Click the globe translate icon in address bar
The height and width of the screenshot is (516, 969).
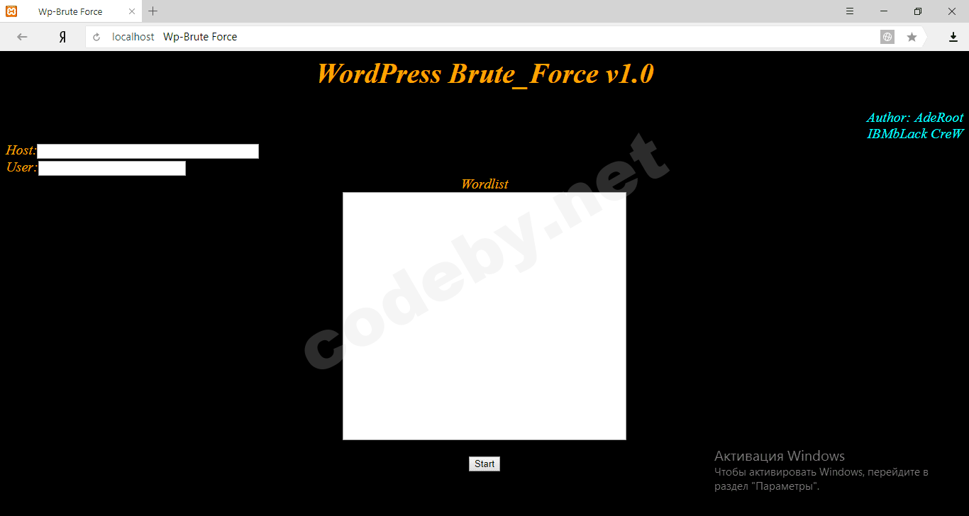click(887, 37)
